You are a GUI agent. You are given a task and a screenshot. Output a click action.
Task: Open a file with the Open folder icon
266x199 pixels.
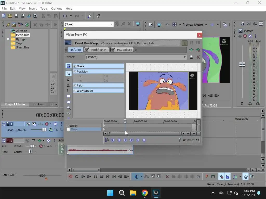click(10, 16)
